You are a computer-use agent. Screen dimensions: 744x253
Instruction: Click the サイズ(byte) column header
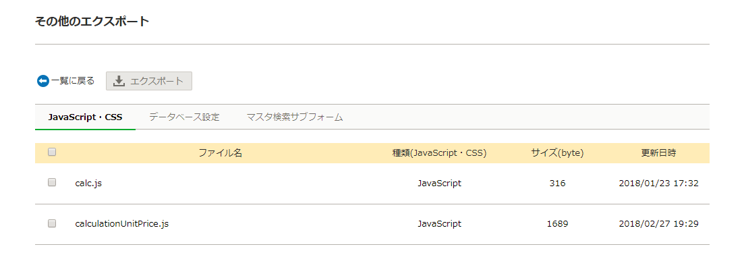[558, 153]
